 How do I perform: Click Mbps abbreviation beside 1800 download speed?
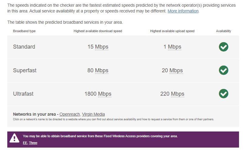(105, 94)
